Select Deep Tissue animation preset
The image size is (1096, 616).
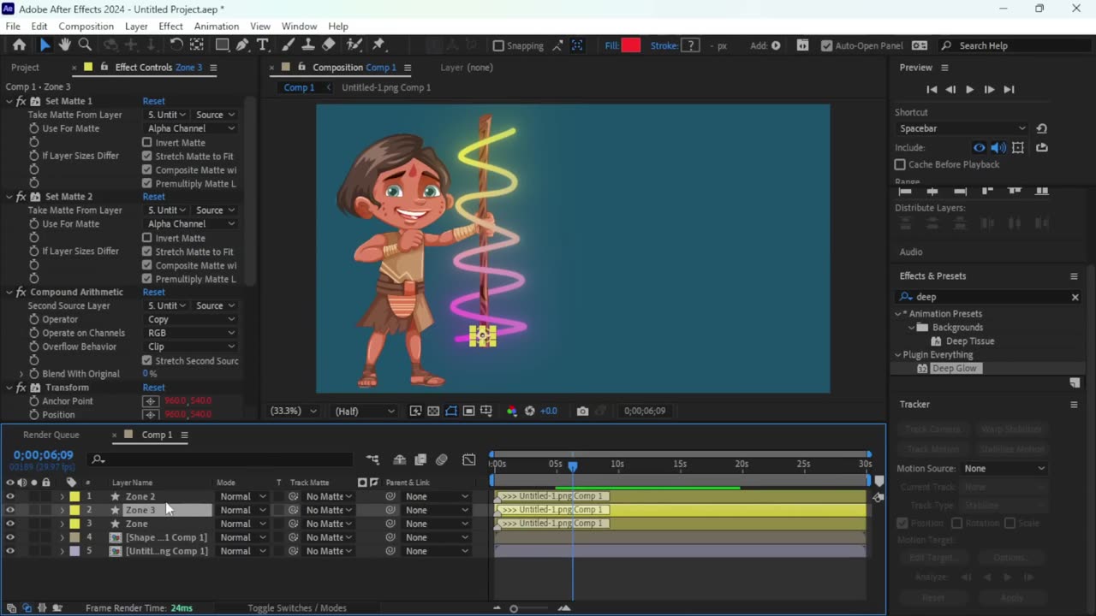tap(970, 341)
